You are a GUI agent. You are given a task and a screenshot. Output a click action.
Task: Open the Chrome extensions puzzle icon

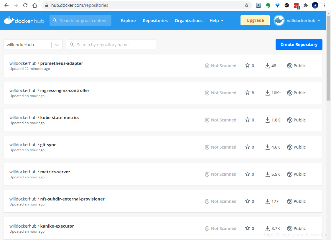[305, 5]
